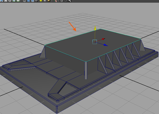Viewport: 159px width, 114px height.
Task: Enable wireframe on shaded cube icon
Action: coord(33,1)
